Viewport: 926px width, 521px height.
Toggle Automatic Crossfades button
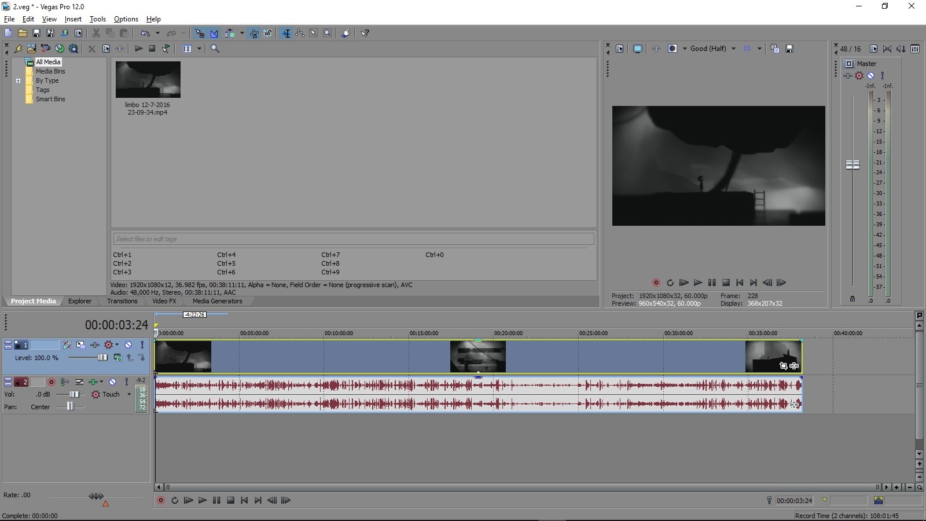tap(214, 33)
